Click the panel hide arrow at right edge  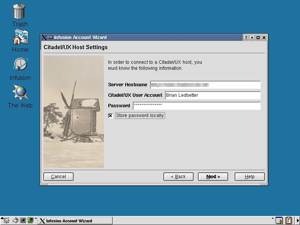[x=298, y=220]
